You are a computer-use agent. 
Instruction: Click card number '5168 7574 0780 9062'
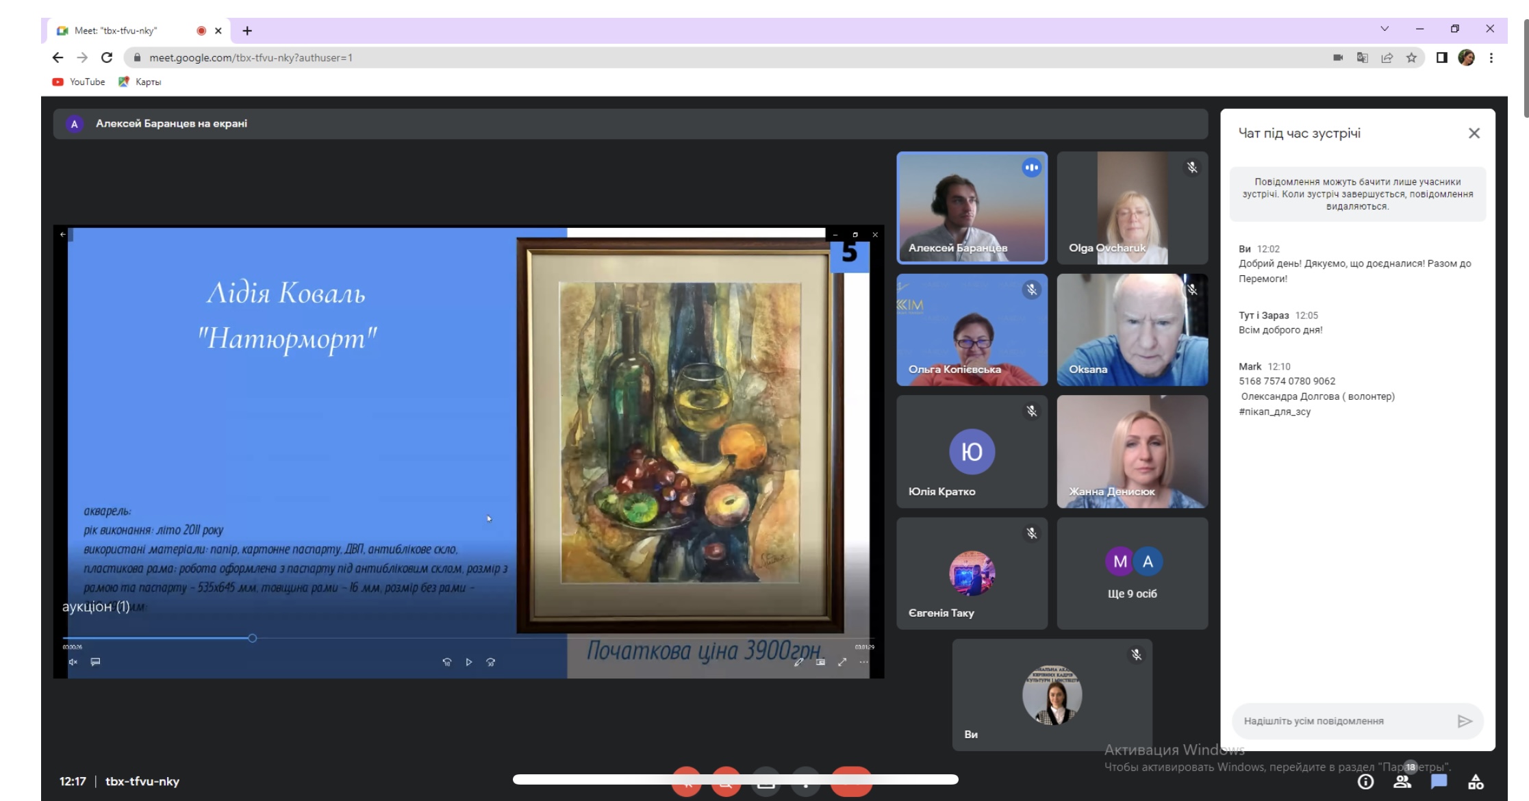tap(1287, 381)
